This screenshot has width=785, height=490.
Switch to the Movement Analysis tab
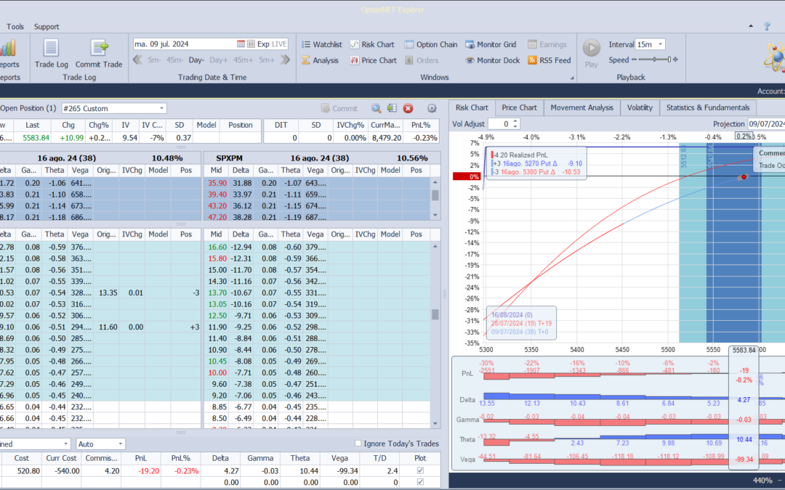(581, 107)
